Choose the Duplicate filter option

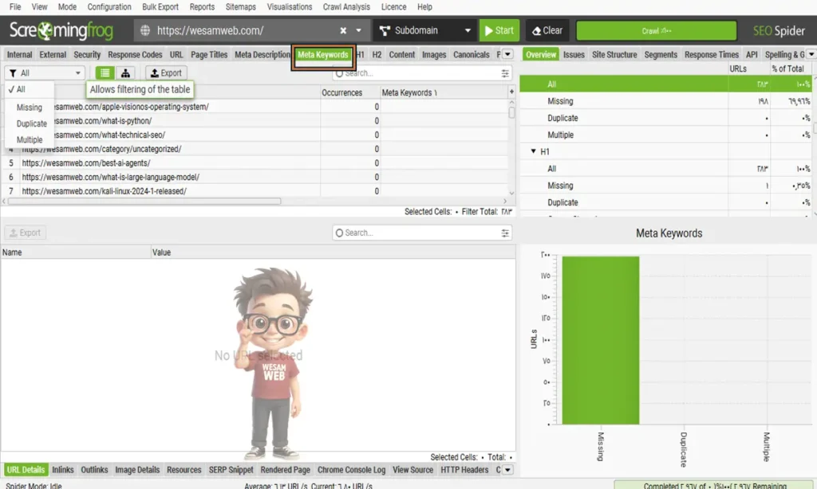click(x=32, y=123)
